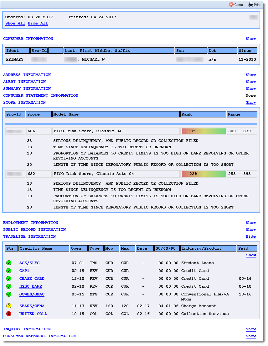Click the Rank column header

[x=203, y=114]
